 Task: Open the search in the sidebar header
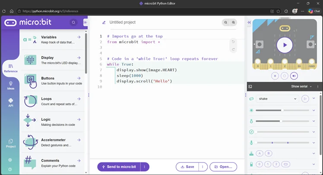[x=73, y=22]
